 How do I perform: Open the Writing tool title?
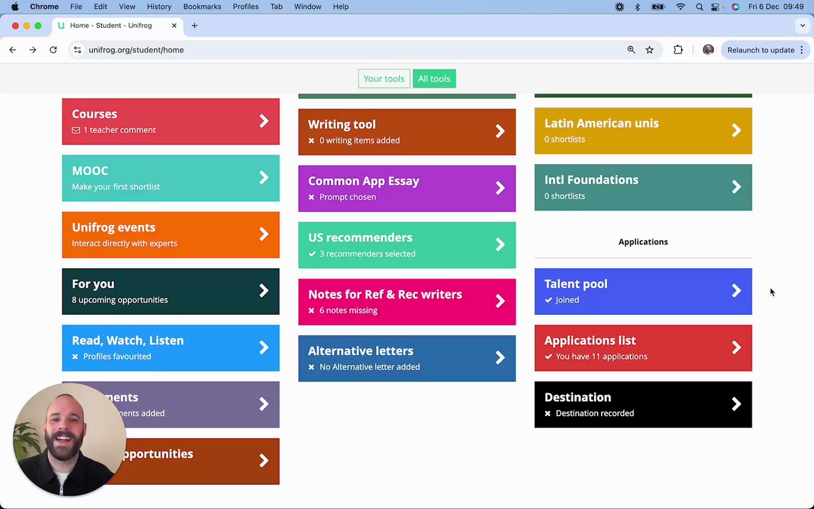pos(341,124)
